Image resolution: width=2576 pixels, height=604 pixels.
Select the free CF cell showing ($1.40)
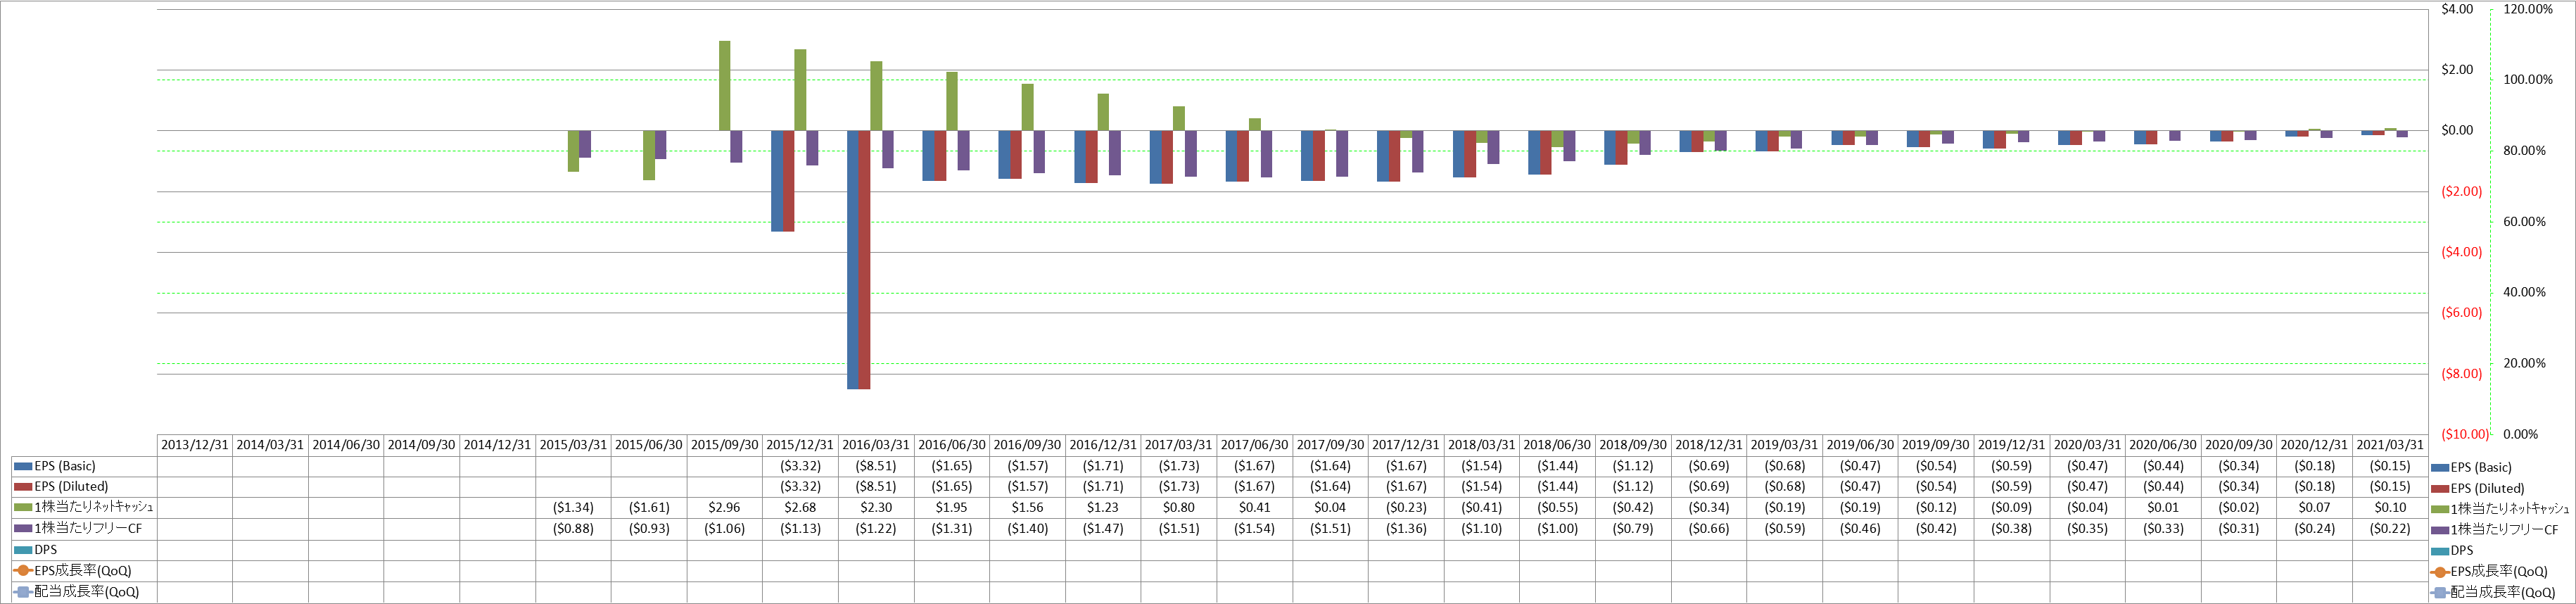tap(1027, 529)
